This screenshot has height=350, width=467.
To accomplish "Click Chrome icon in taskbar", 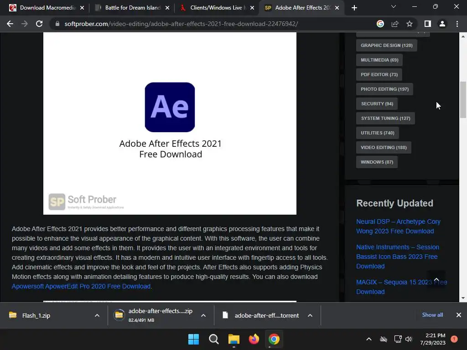I will coord(274,339).
